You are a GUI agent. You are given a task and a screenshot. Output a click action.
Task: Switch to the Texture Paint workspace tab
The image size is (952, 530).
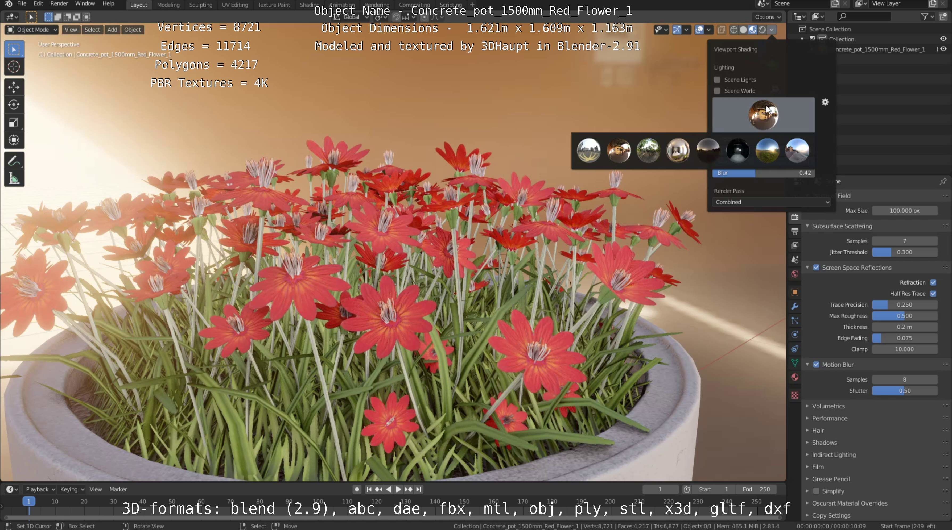pos(274,5)
